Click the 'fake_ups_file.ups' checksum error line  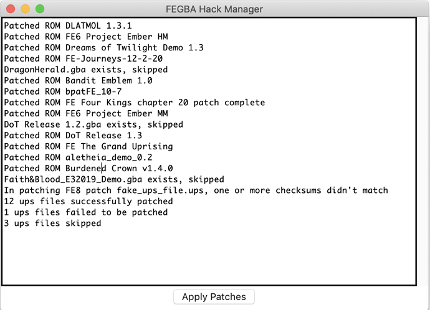(x=196, y=190)
